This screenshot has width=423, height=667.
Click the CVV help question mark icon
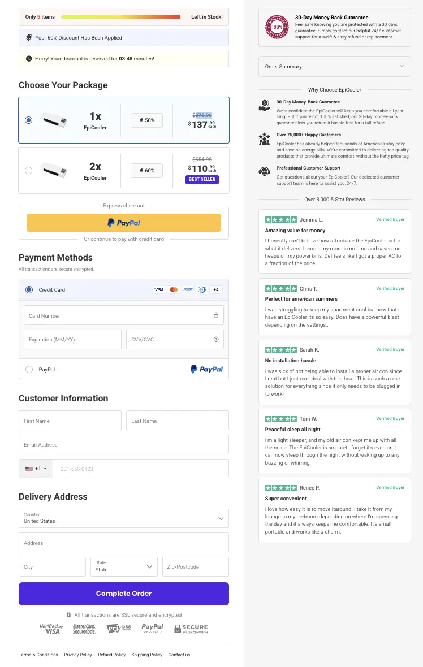[216, 340]
